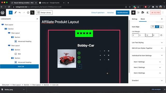166x93 pixels.
Task: Undo the last change
Action: (20, 13)
